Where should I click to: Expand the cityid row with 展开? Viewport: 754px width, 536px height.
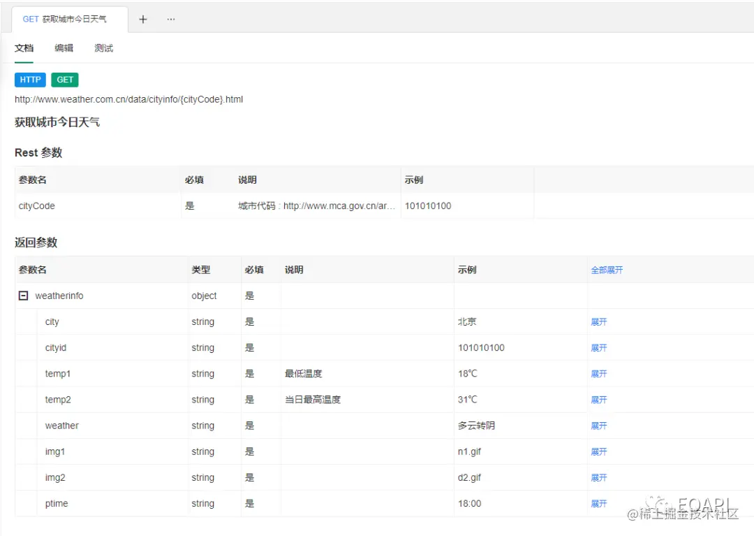coord(599,348)
